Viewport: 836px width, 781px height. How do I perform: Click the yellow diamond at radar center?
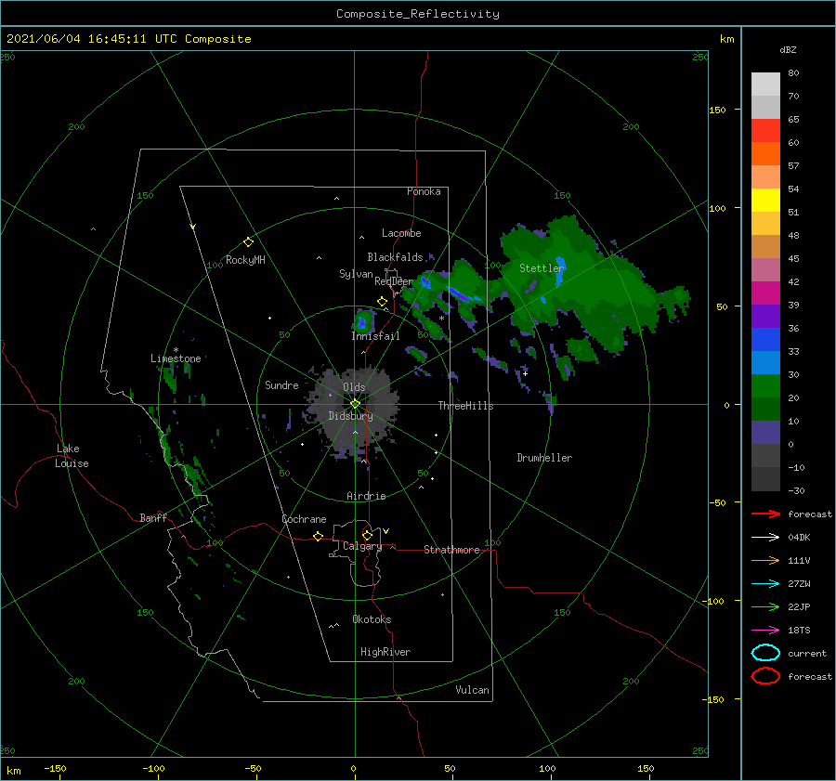[355, 404]
